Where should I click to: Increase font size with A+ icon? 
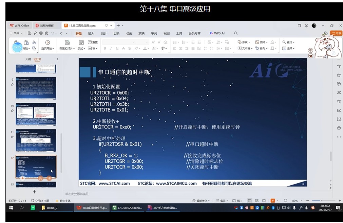coord(153,42)
